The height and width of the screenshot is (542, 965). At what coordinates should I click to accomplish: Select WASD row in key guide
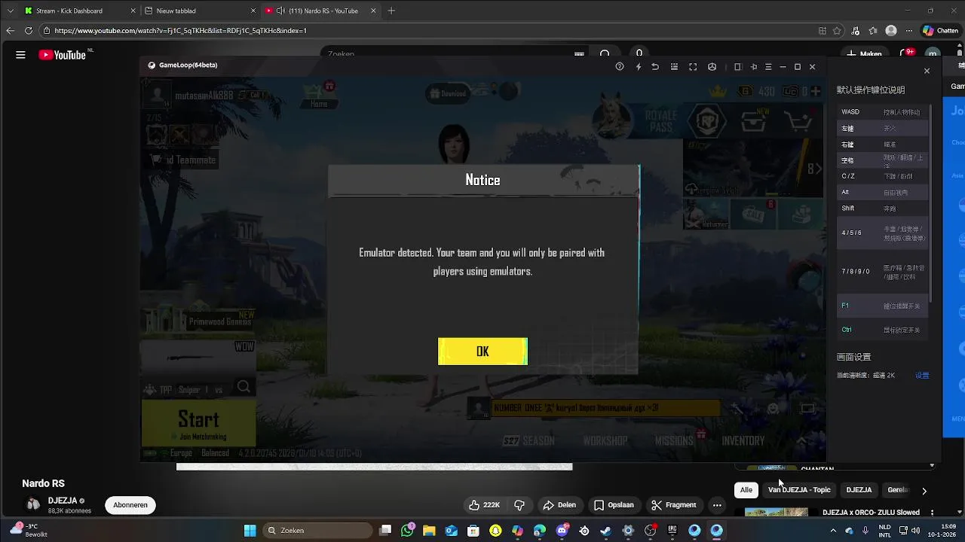click(883, 112)
